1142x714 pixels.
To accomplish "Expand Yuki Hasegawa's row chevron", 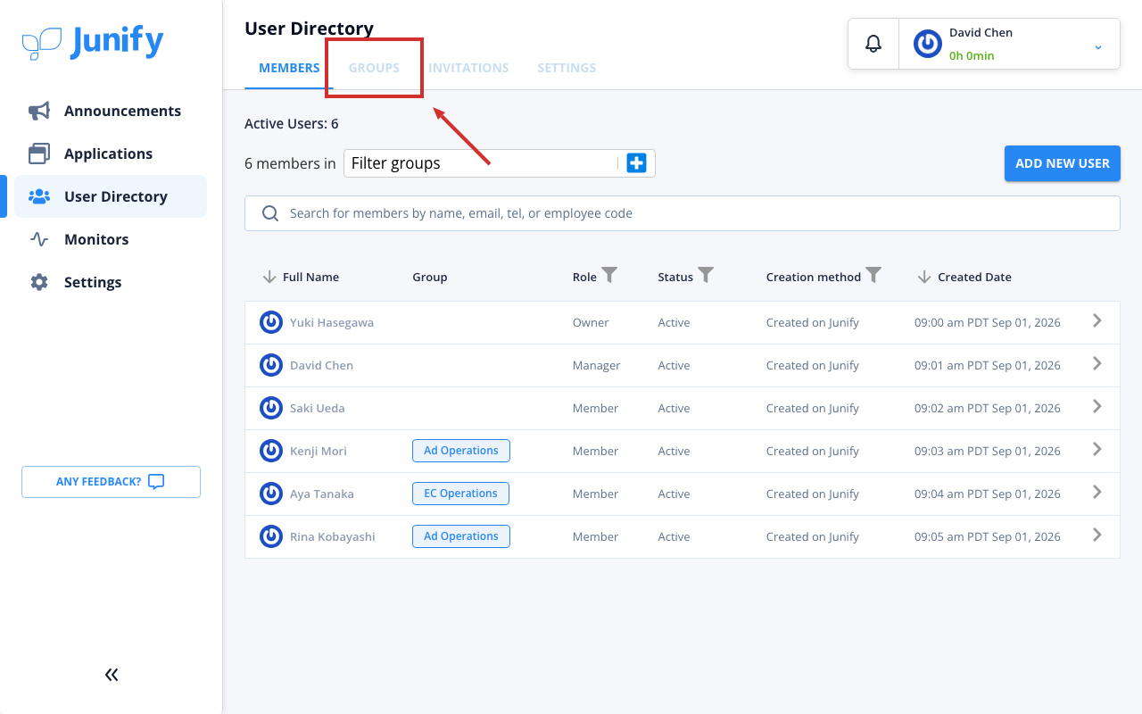I will 1097,321.
